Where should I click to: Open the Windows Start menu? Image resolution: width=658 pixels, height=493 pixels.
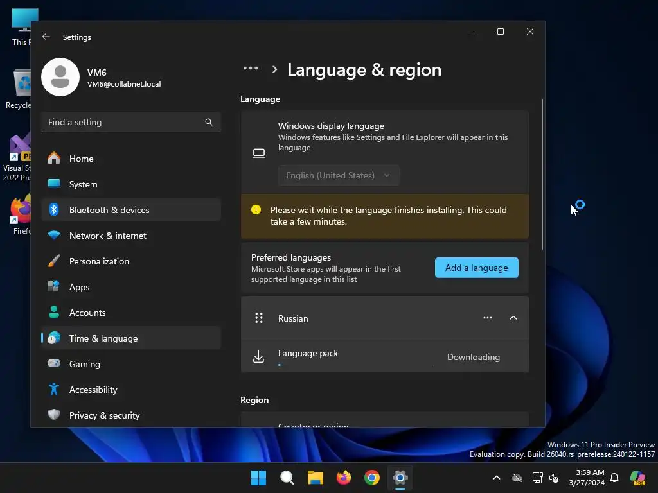pyautogui.click(x=258, y=478)
